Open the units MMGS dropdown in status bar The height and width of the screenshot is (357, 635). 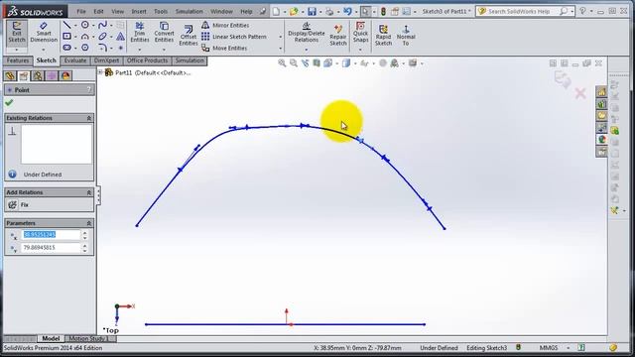(569, 348)
